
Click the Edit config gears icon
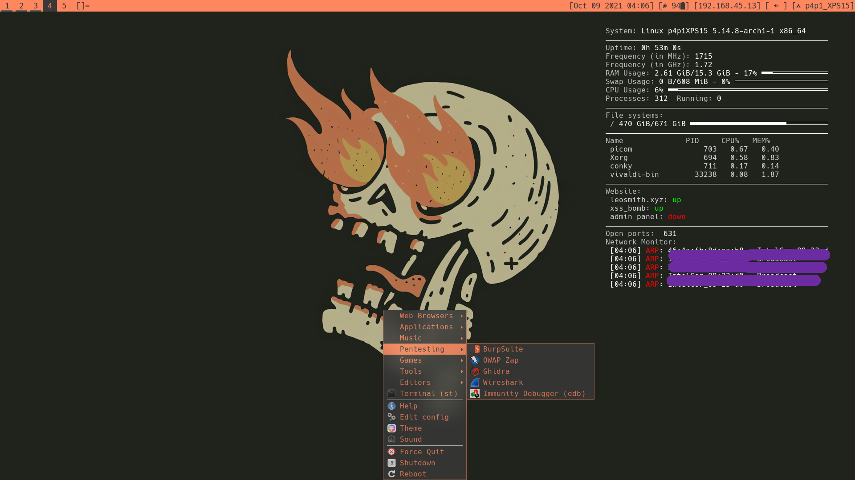(x=391, y=417)
